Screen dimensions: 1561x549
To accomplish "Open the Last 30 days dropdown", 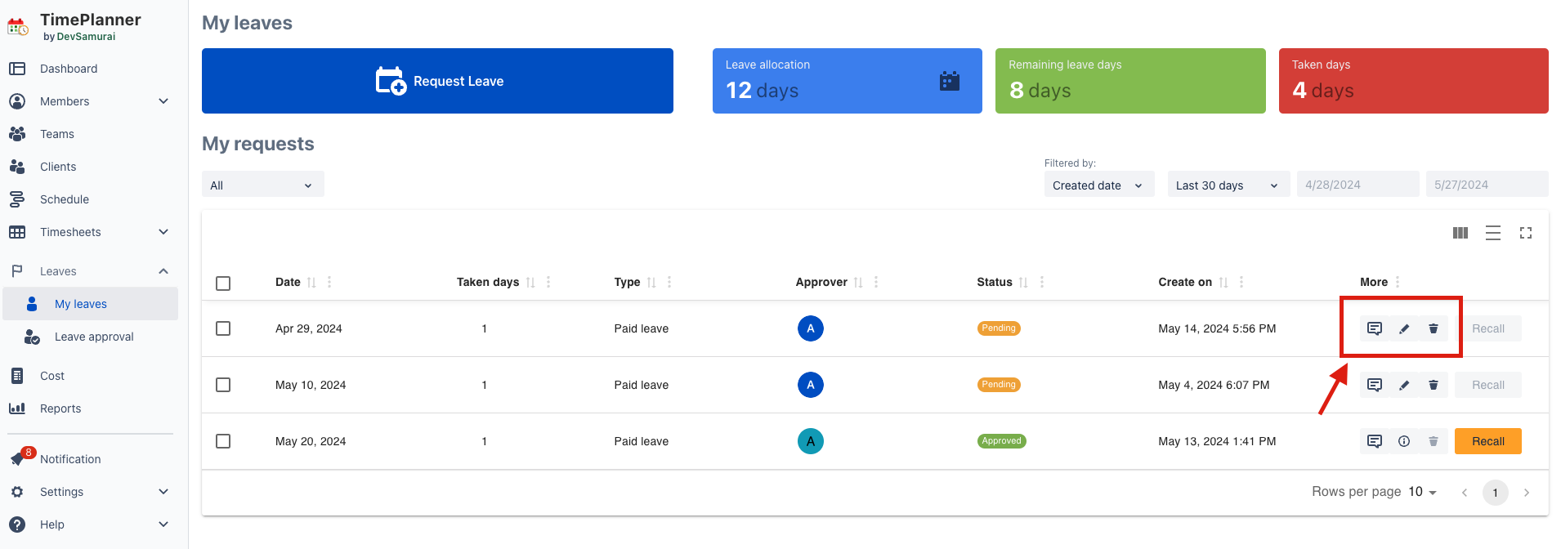I will pos(1228,185).
